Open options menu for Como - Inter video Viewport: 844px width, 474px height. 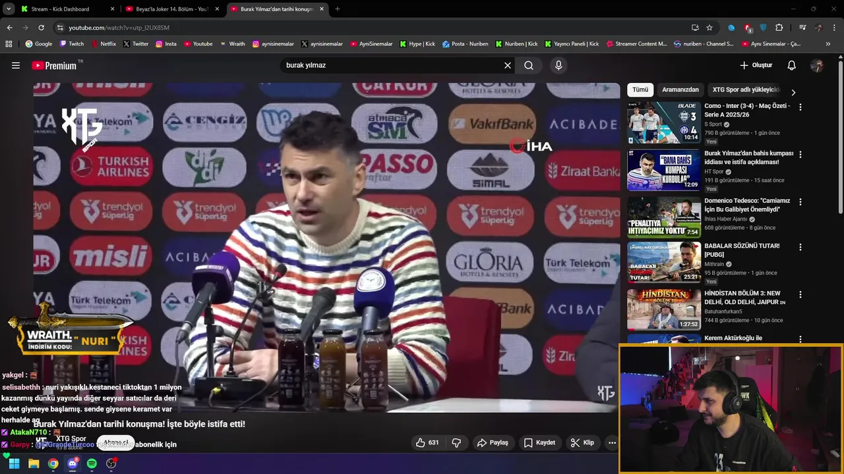pyautogui.click(x=800, y=107)
